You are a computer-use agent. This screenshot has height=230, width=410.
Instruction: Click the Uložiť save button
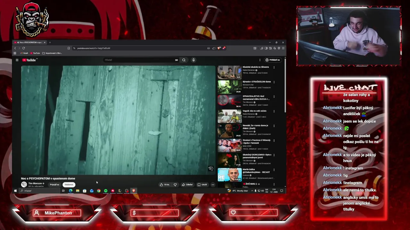coord(202,185)
